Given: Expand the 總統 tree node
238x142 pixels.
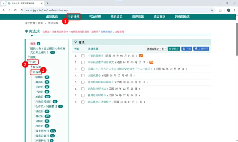Looking at the screenshot, I should tap(29, 57).
